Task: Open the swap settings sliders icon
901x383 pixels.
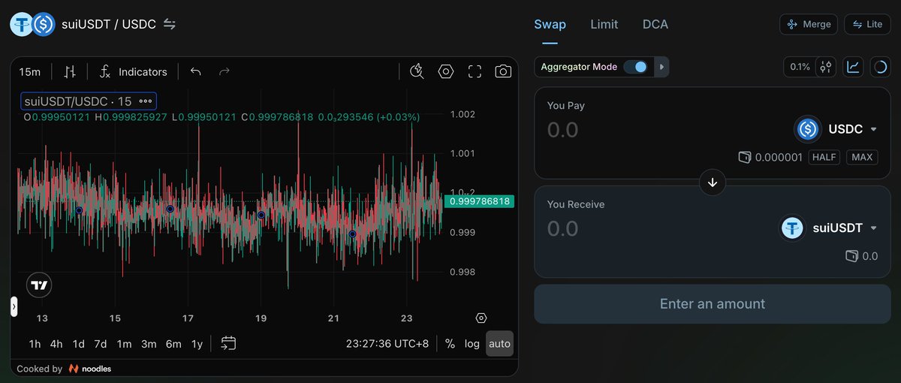Action: (x=826, y=67)
